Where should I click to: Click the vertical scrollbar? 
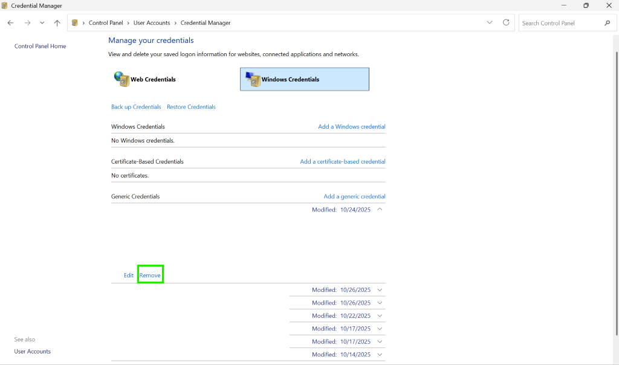[x=616, y=193]
